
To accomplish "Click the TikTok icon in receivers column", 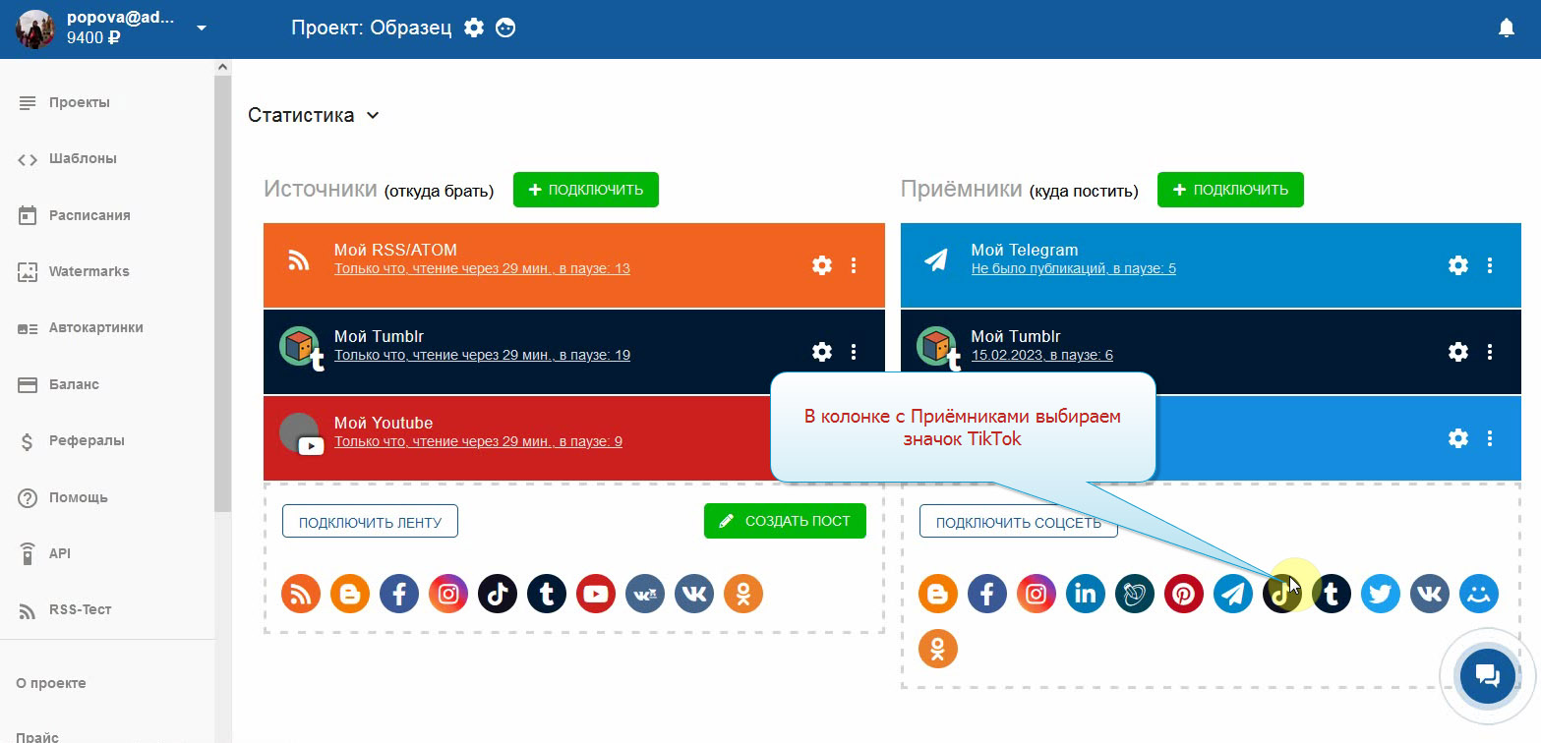I will coord(1281,594).
